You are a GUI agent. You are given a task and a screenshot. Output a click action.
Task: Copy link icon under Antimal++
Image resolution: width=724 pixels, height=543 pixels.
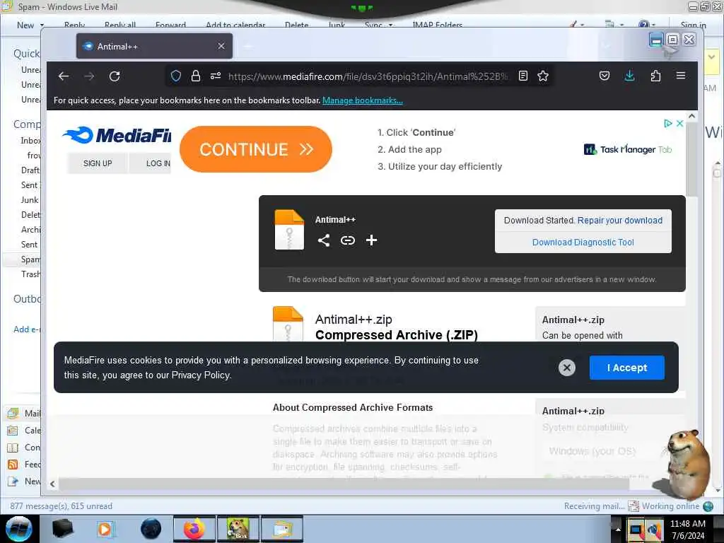coord(348,240)
